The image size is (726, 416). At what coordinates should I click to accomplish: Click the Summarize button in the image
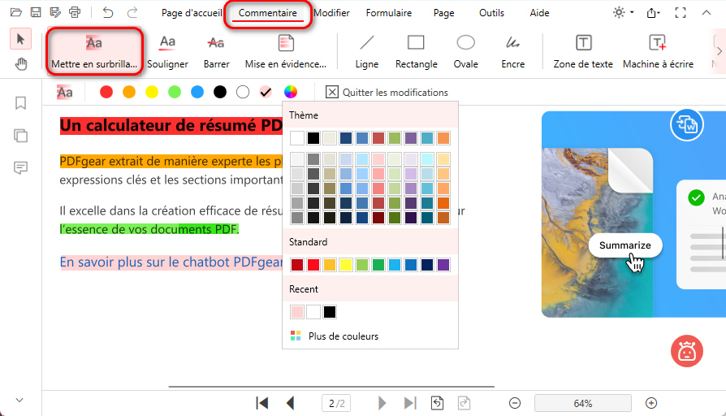[x=625, y=245]
